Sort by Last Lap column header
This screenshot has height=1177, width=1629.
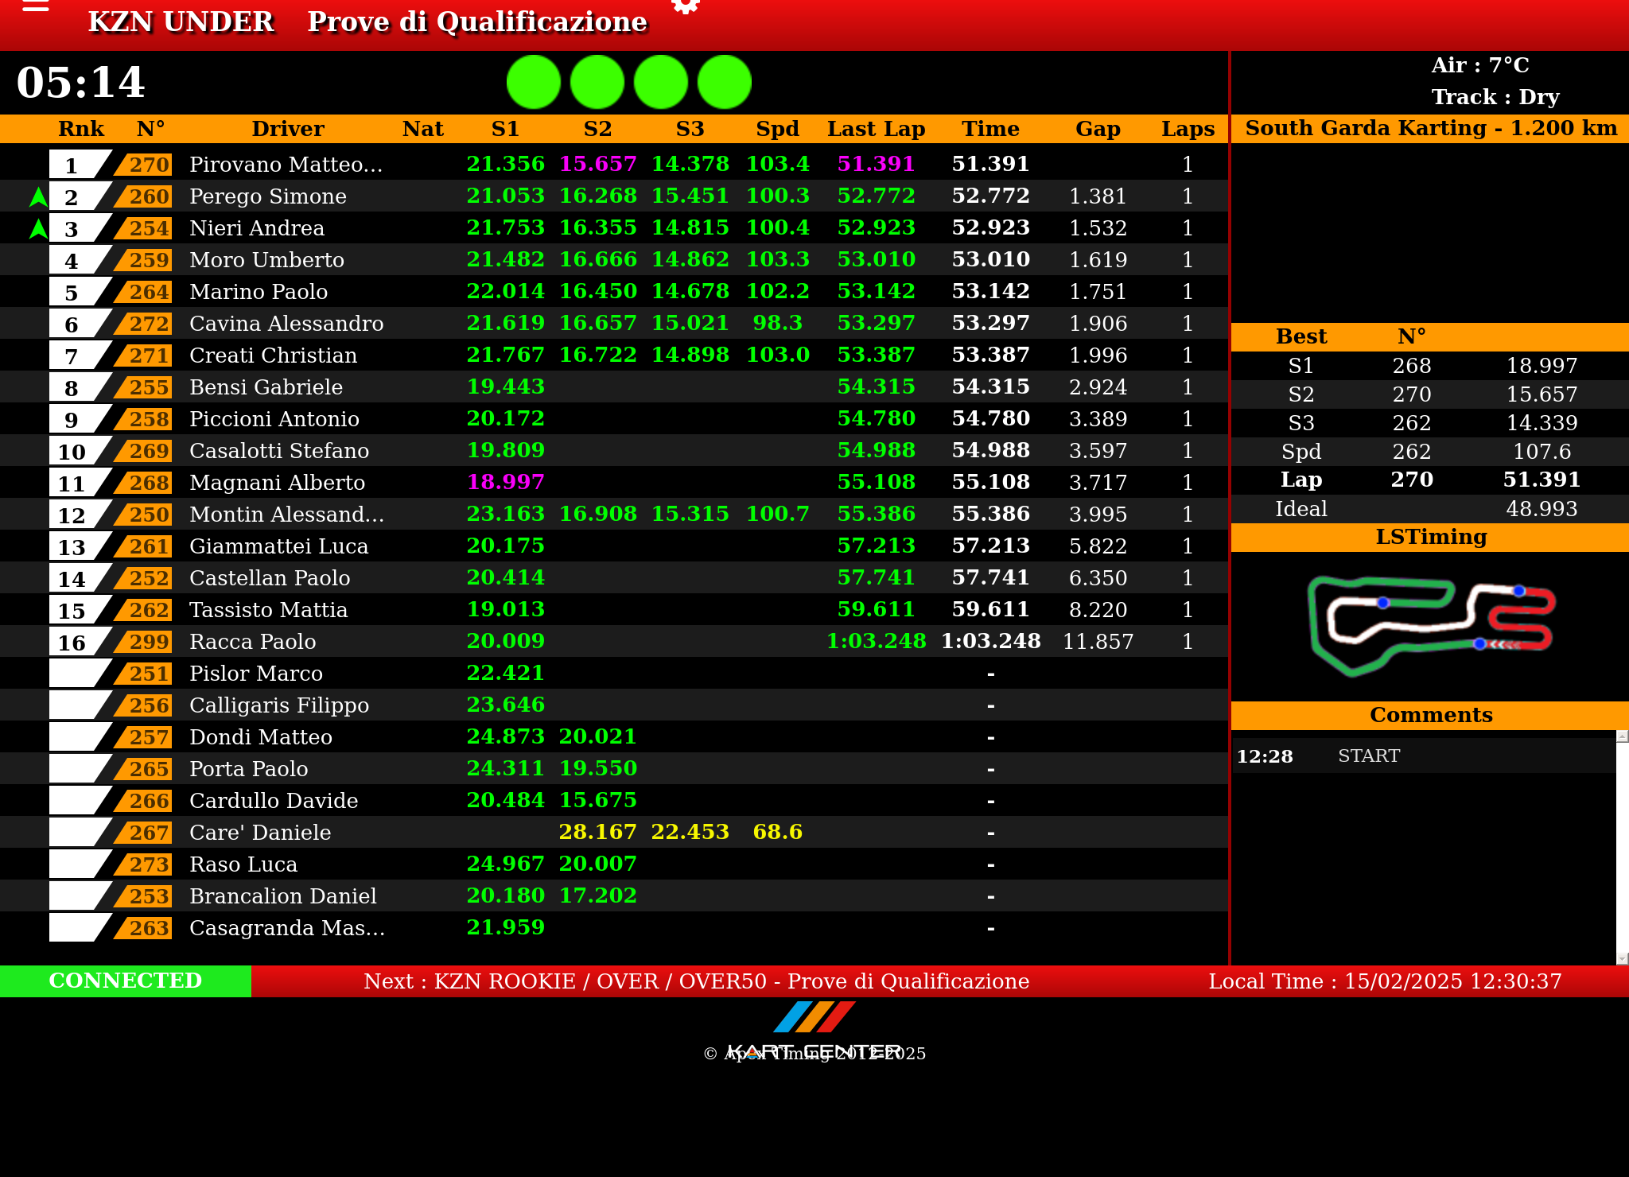[876, 129]
